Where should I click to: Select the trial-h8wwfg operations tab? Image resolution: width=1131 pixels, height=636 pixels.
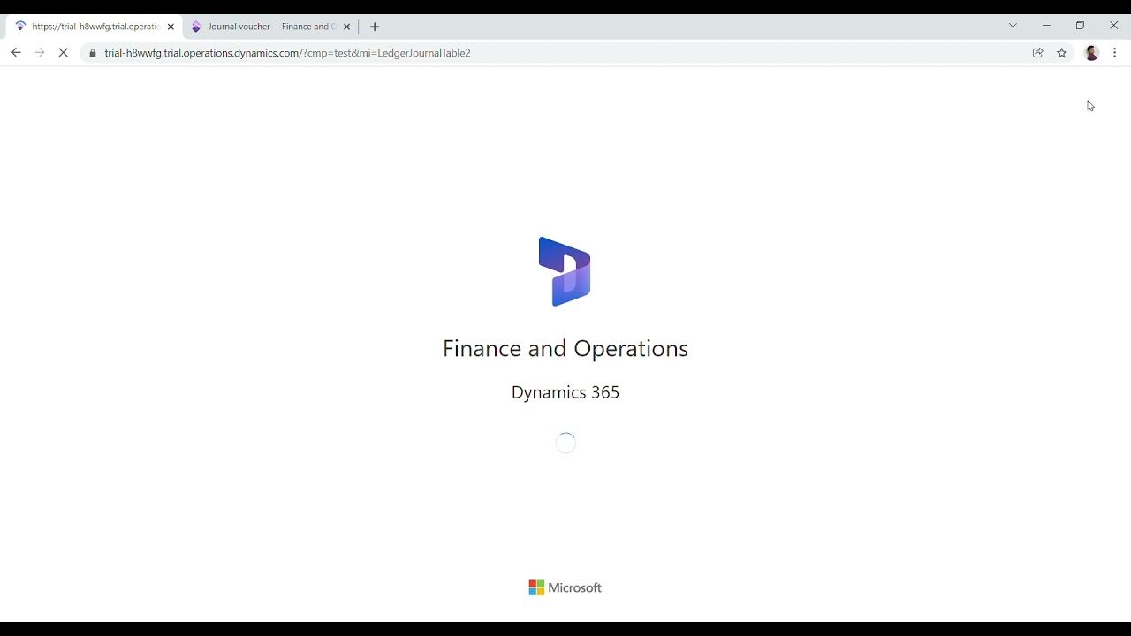click(93, 26)
